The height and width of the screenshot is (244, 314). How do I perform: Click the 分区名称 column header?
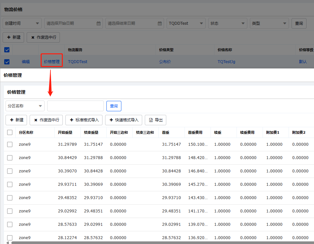click(26, 132)
